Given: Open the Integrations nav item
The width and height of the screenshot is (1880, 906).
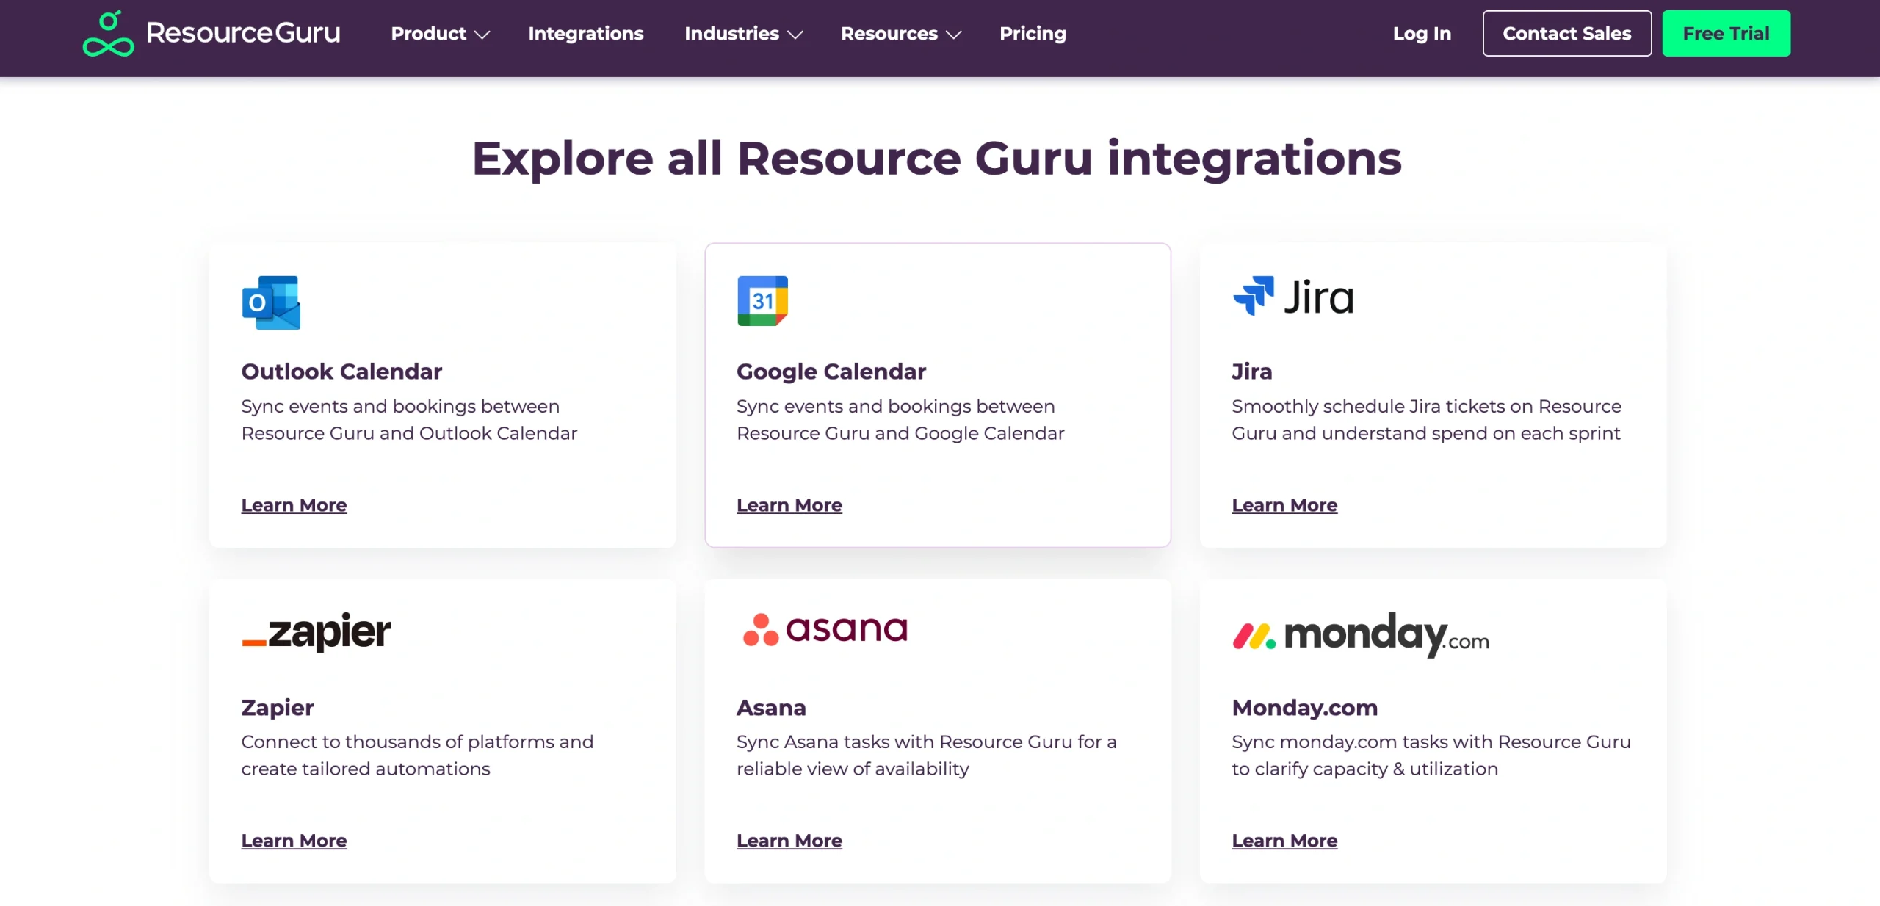Looking at the screenshot, I should (x=586, y=34).
